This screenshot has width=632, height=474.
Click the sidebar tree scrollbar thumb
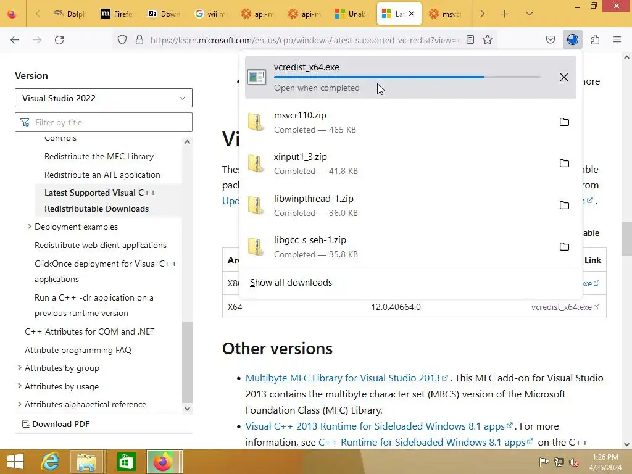(x=187, y=362)
